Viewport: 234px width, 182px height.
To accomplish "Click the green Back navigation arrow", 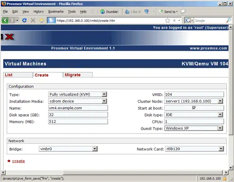I will [x=5, y=20].
